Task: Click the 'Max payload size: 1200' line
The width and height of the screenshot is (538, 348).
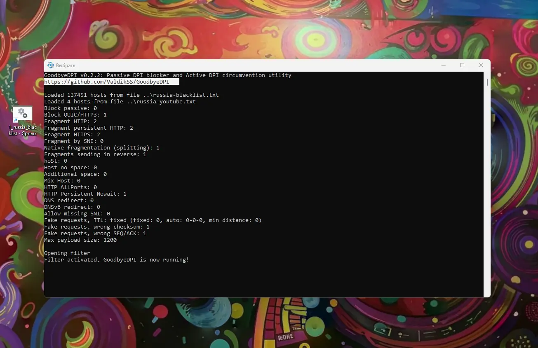Action: point(80,240)
